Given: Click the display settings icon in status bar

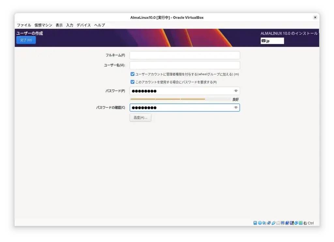Looking at the screenshot, I should [282, 223].
